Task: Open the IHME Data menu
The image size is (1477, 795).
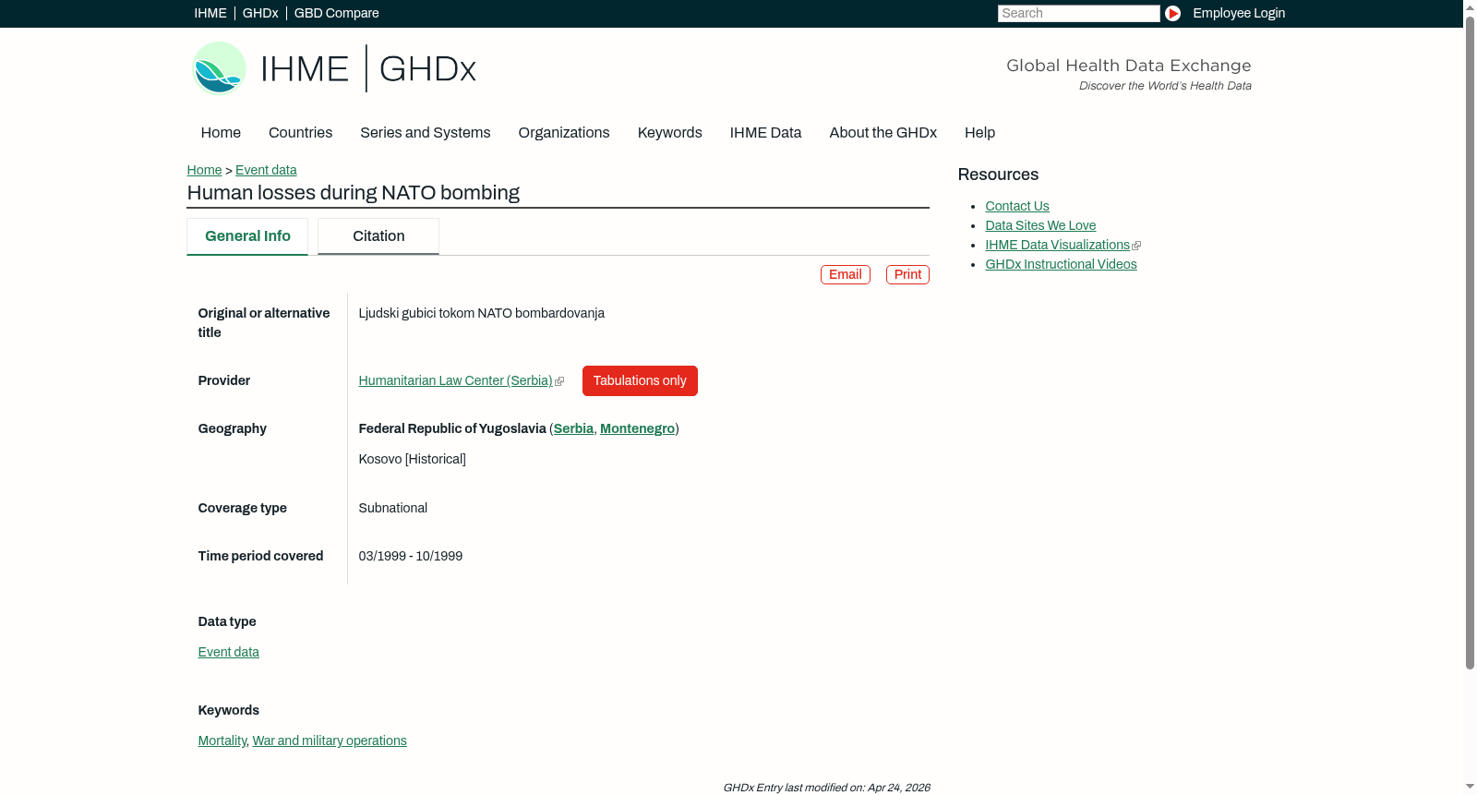Action: tap(765, 133)
